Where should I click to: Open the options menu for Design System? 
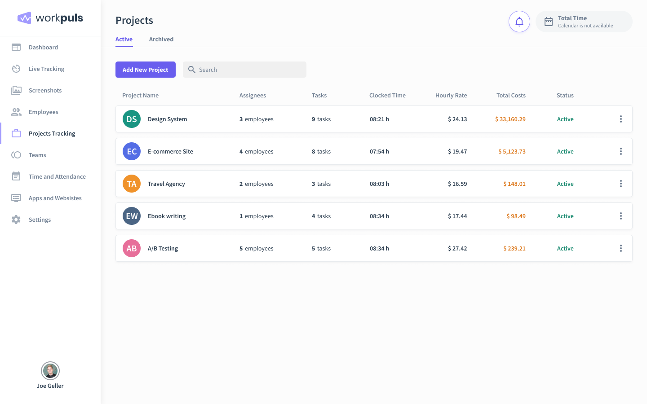pos(621,119)
